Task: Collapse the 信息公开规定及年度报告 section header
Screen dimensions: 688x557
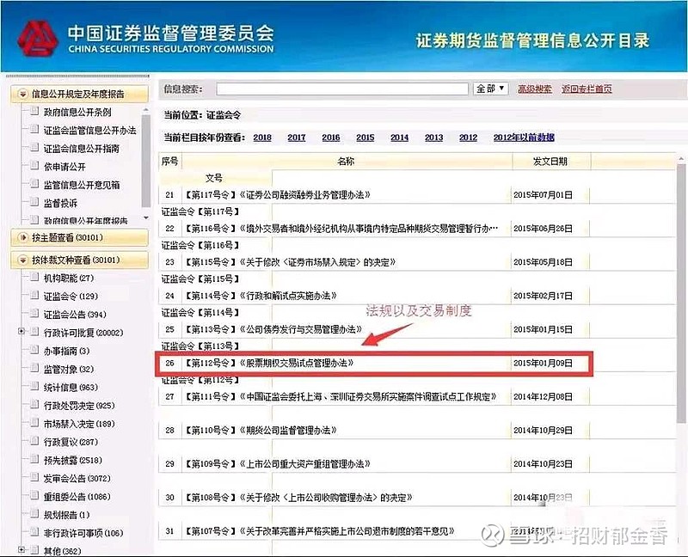Action: 79,94
